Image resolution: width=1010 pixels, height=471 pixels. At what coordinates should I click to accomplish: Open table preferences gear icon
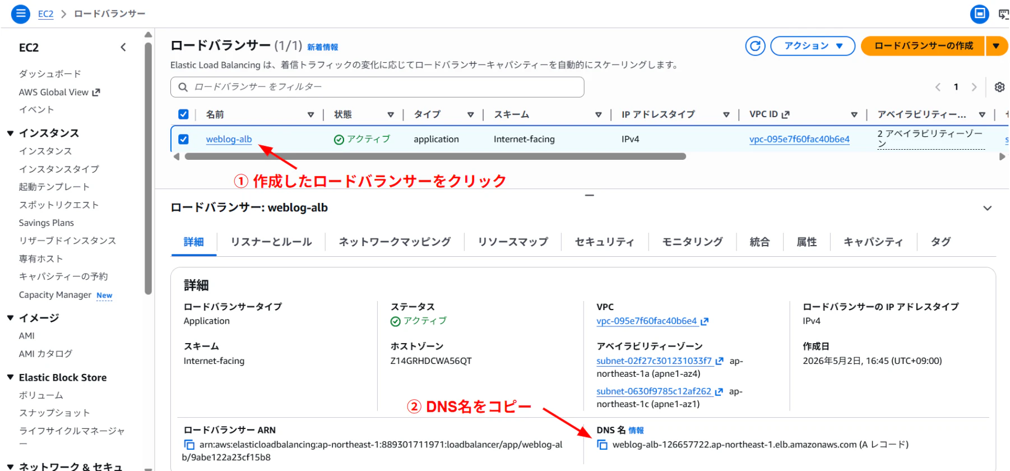click(x=999, y=87)
